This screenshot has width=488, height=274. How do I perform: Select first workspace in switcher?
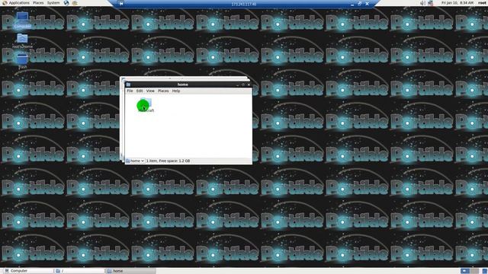[465, 271]
